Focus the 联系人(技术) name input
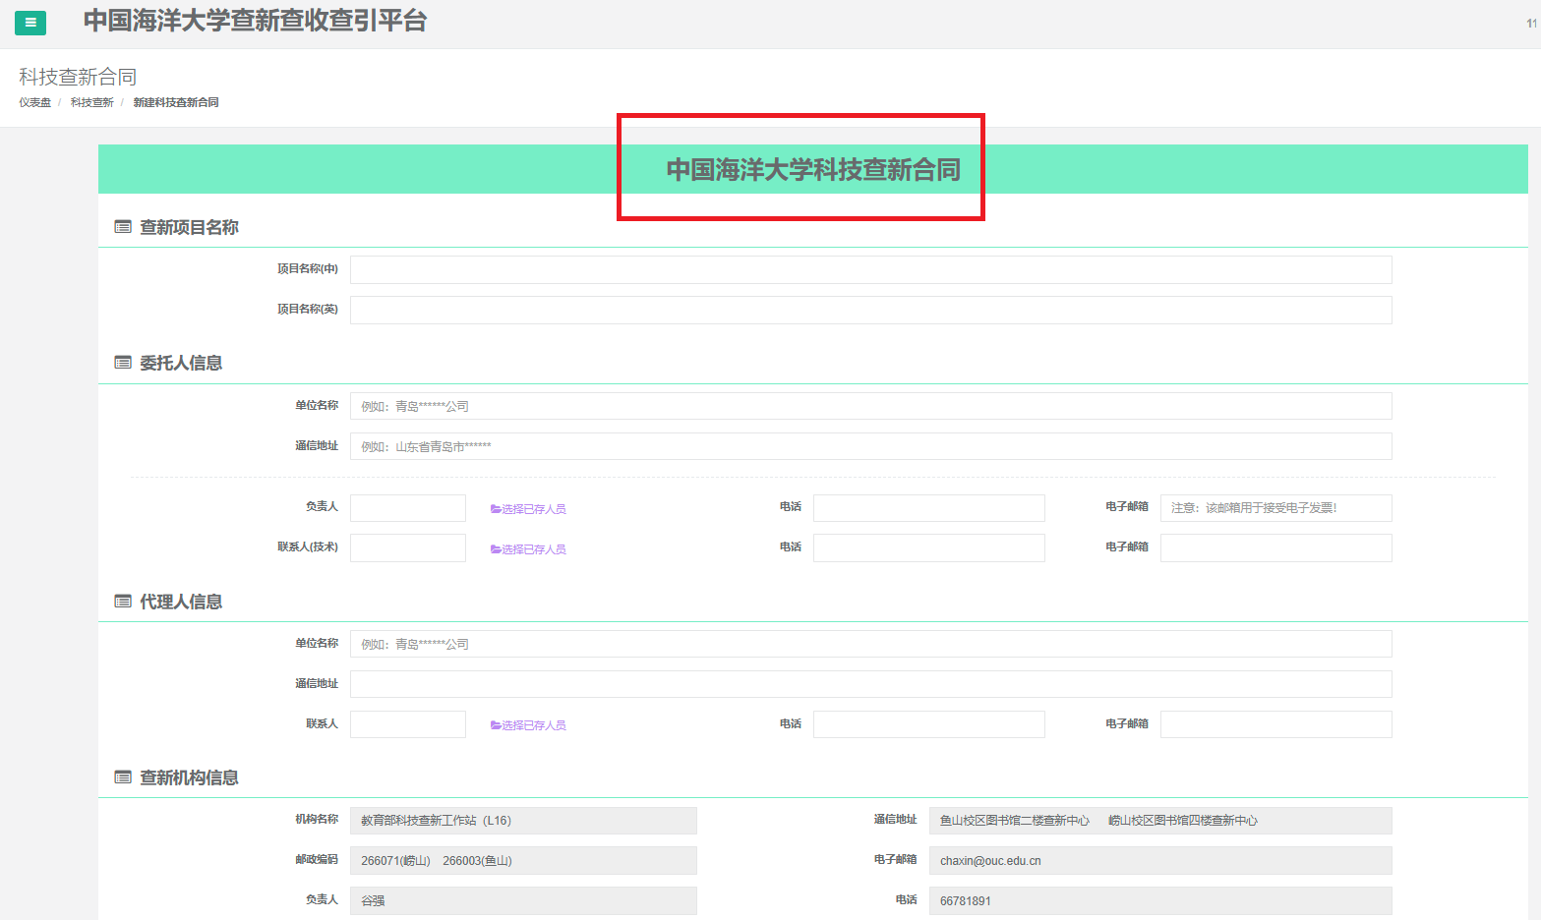This screenshot has width=1541, height=920. (408, 547)
